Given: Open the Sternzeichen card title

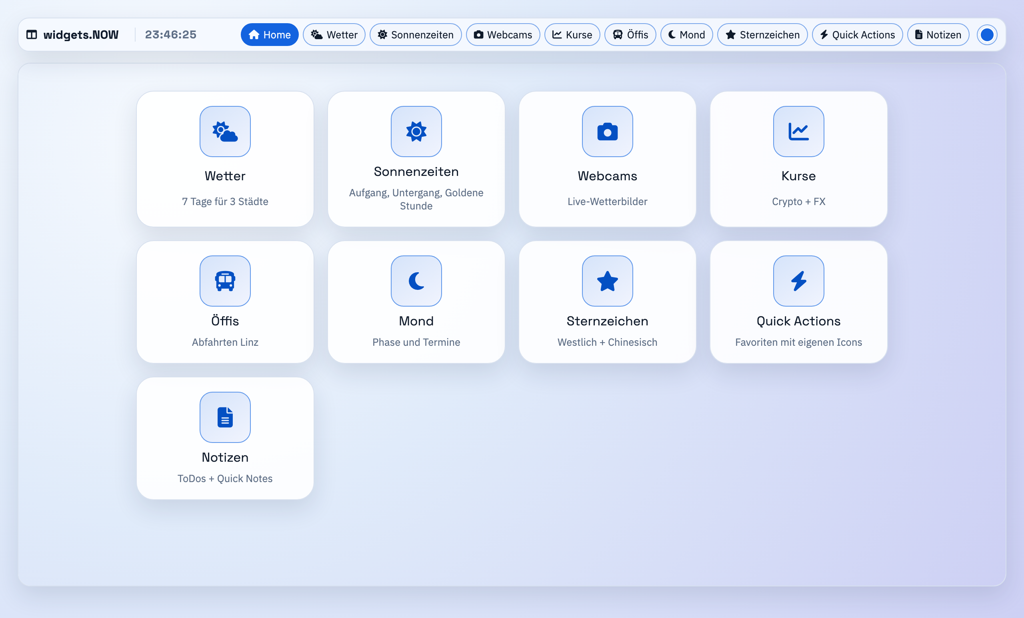Looking at the screenshot, I should pos(607,321).
